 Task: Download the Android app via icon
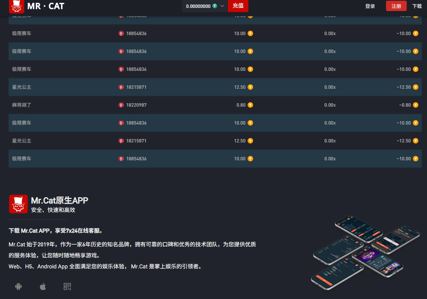pyautogui.click(x=19, y=286)
